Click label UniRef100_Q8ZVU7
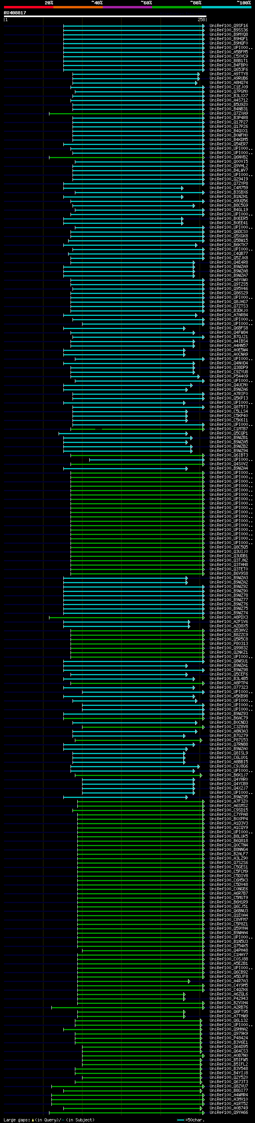 (x=229, y=1086)
